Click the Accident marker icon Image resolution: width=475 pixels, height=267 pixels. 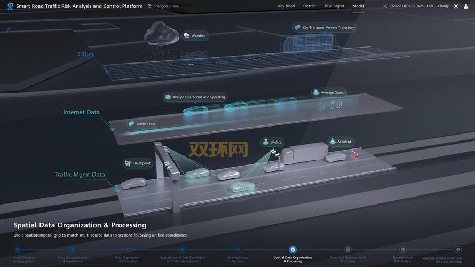[x=332, y=142]
